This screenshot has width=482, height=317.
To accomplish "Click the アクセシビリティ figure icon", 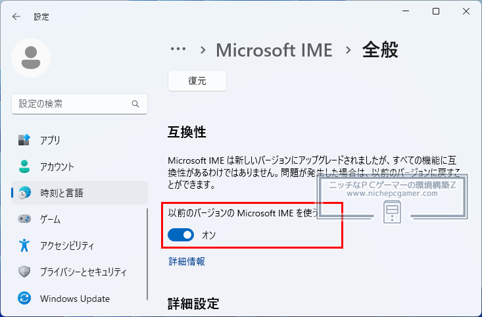I will point(24,245).
